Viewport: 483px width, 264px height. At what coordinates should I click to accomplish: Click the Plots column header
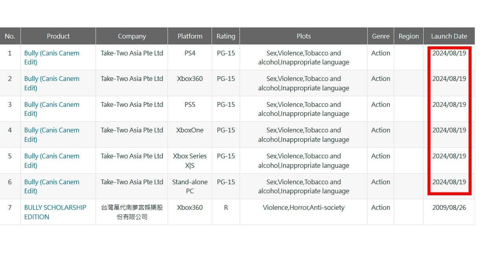[x=304, y=36]
